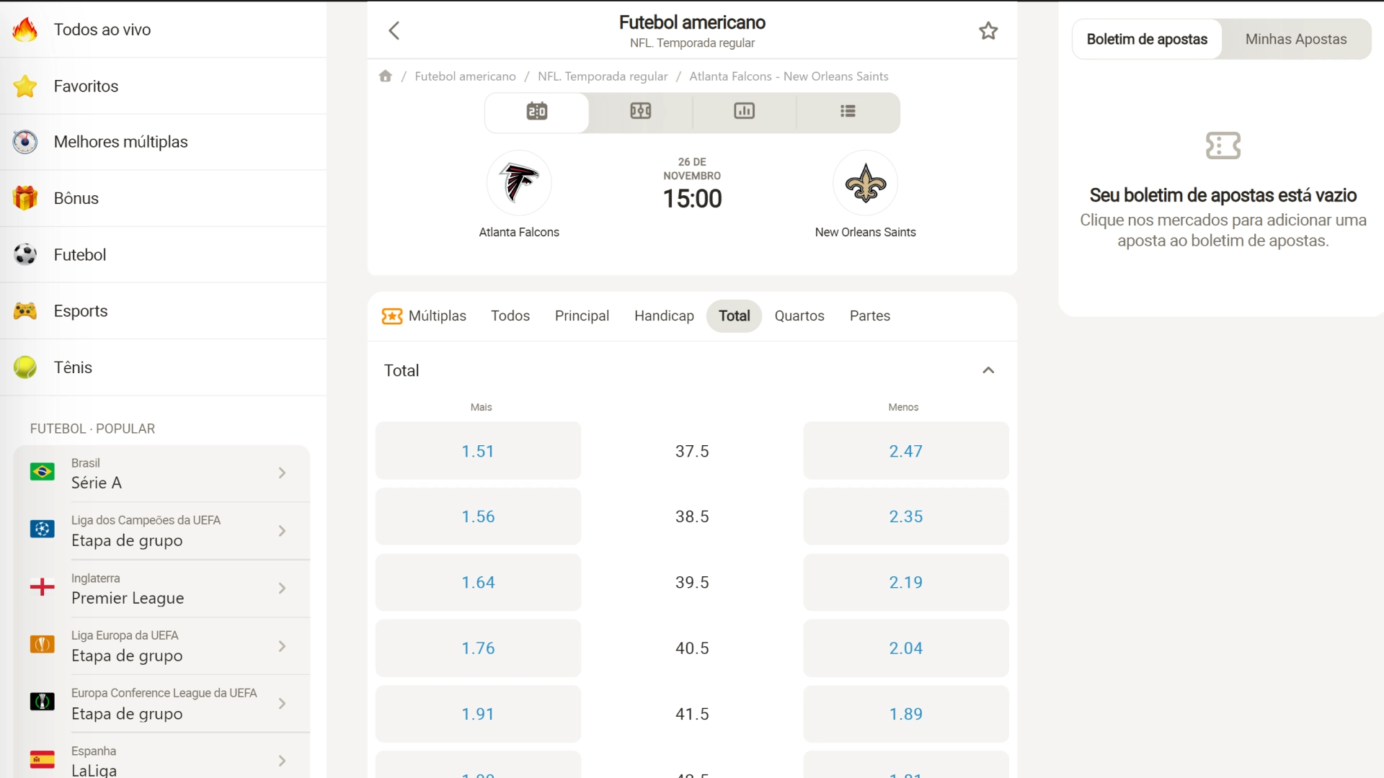The width and height of the screenshot is (1384, 778).
Task: Select Mais 37.5 odds 1.51
Action: tap(478, 451)
